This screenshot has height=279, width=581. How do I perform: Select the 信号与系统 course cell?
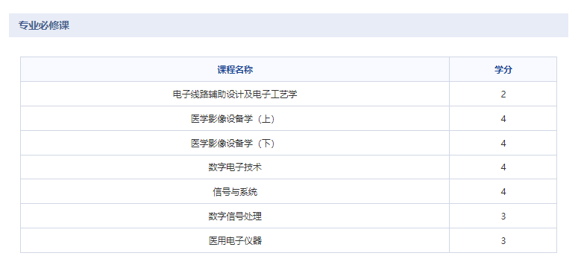pos(235,191)
